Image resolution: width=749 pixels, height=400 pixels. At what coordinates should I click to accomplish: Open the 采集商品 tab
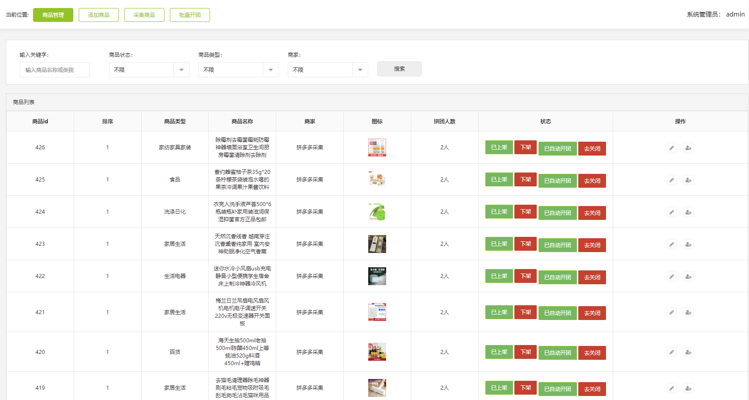click(x=144, y=15)
